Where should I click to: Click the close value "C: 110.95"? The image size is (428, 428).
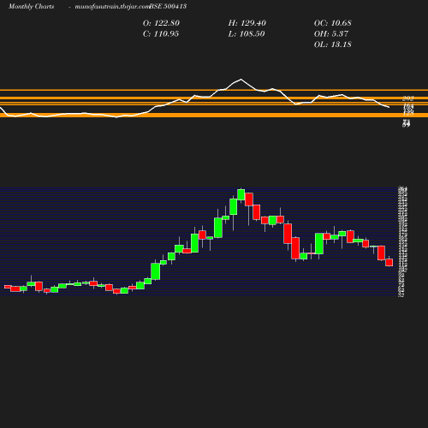tap(161, 34)
